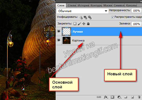Delete layer with trash icon
This screenshot has height=100, width=142.
tap(139, 97)
